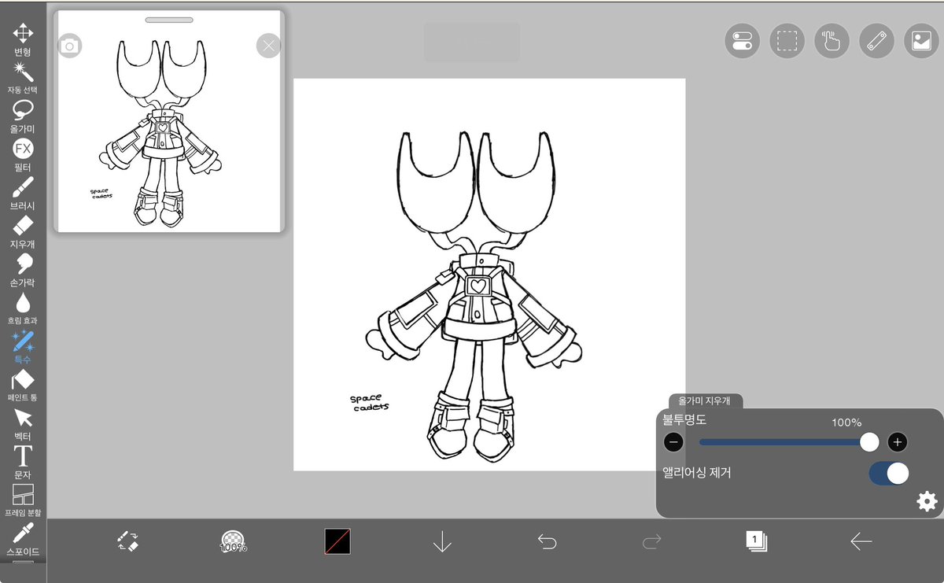Open the black current color swatch
Viewport: 944px width, 583px height.
pos(337,541)
